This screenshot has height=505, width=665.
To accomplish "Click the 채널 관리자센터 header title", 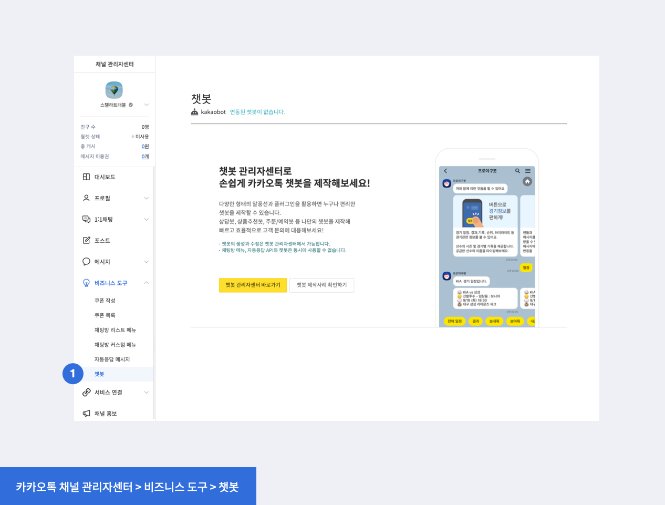I will pos(115,64).
